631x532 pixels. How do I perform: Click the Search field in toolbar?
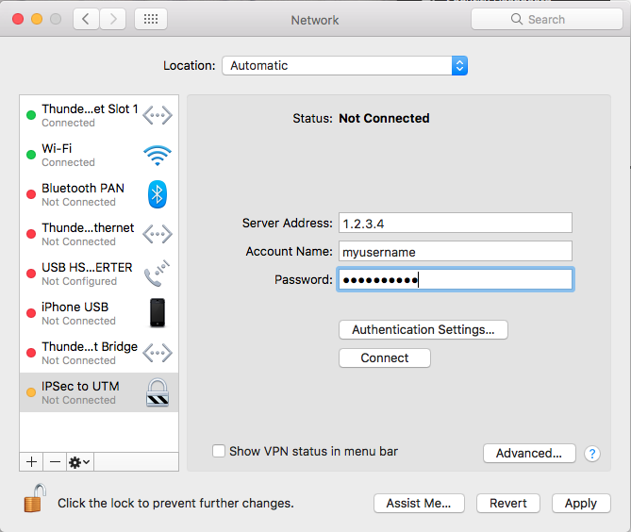546,19
